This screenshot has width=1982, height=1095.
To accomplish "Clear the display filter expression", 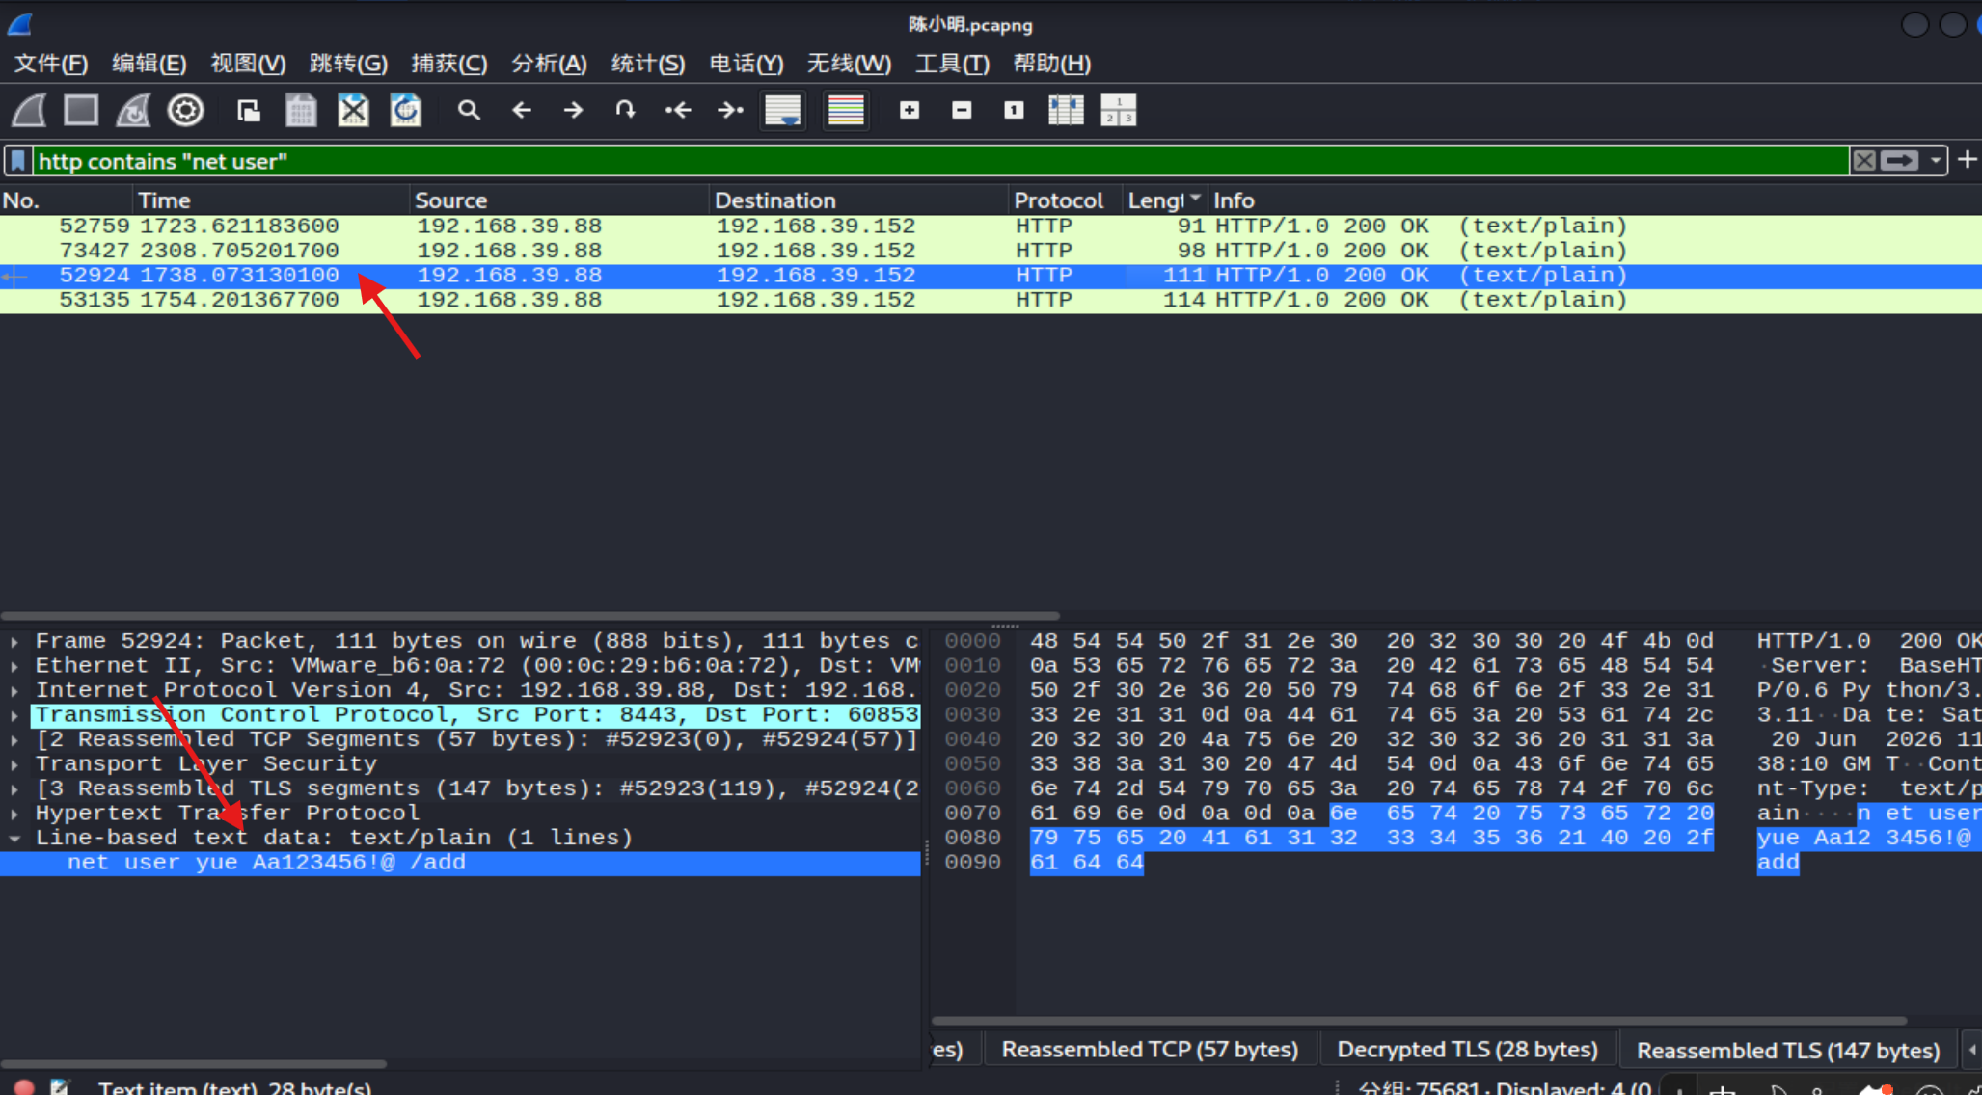I will [x=1864, y=161].
